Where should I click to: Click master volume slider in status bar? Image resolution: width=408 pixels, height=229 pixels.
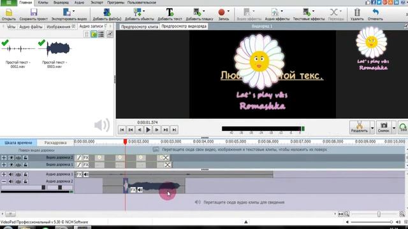(371, 222)
